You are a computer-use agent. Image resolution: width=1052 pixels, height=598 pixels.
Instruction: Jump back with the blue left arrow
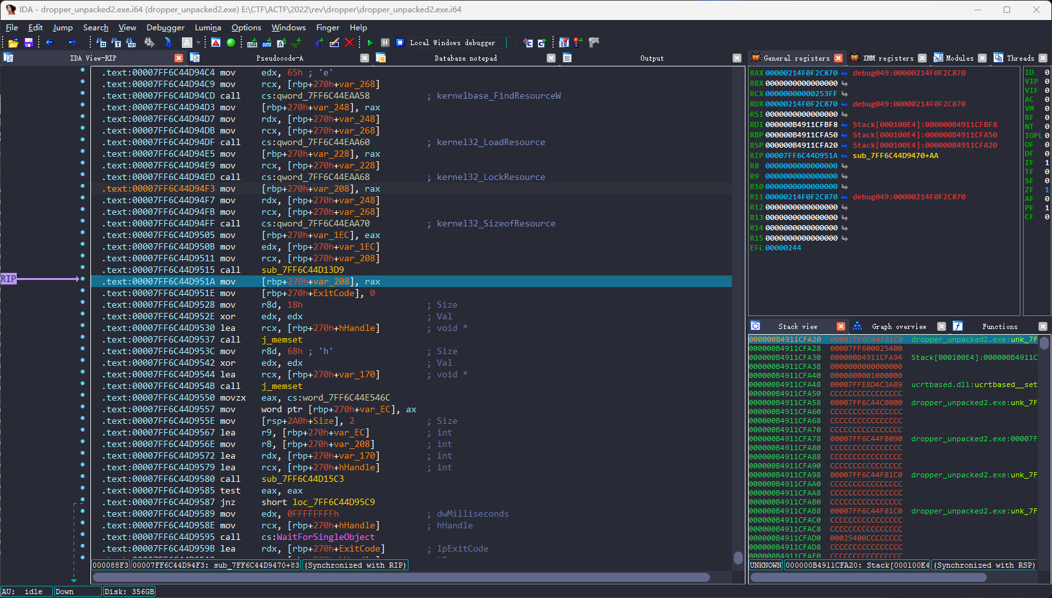point(49,43)
